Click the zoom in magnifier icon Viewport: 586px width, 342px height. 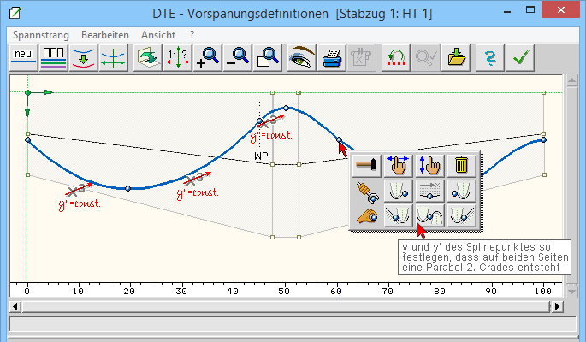208,58
